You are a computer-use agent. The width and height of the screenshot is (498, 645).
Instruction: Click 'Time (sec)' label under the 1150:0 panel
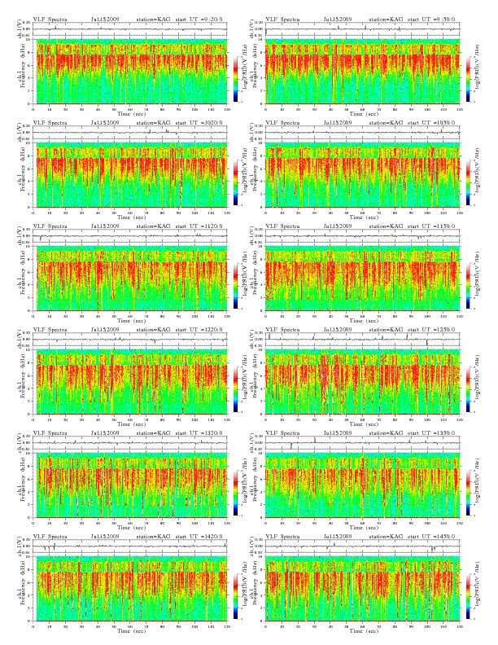click(364, 320)
